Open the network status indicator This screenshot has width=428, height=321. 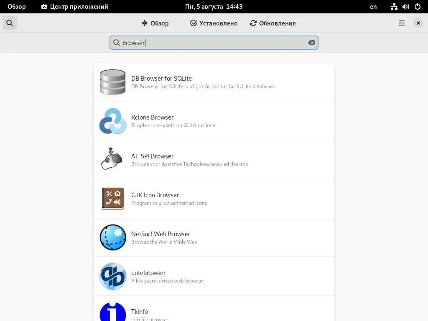(x=394, y=7)
